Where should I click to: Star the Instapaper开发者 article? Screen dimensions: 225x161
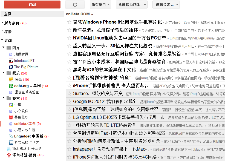[x=69, y=149]
